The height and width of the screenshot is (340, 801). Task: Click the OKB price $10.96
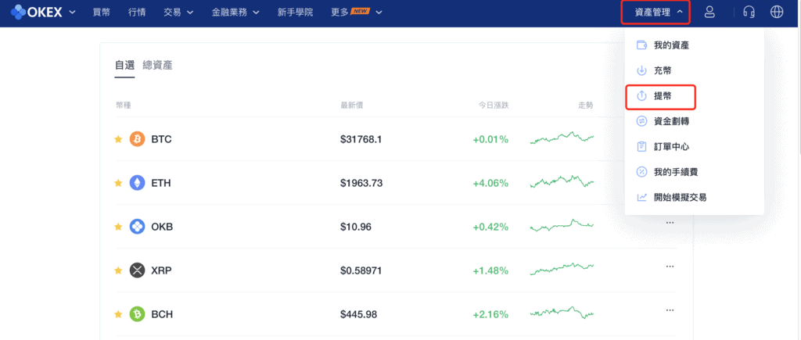(x=356, y=227)
